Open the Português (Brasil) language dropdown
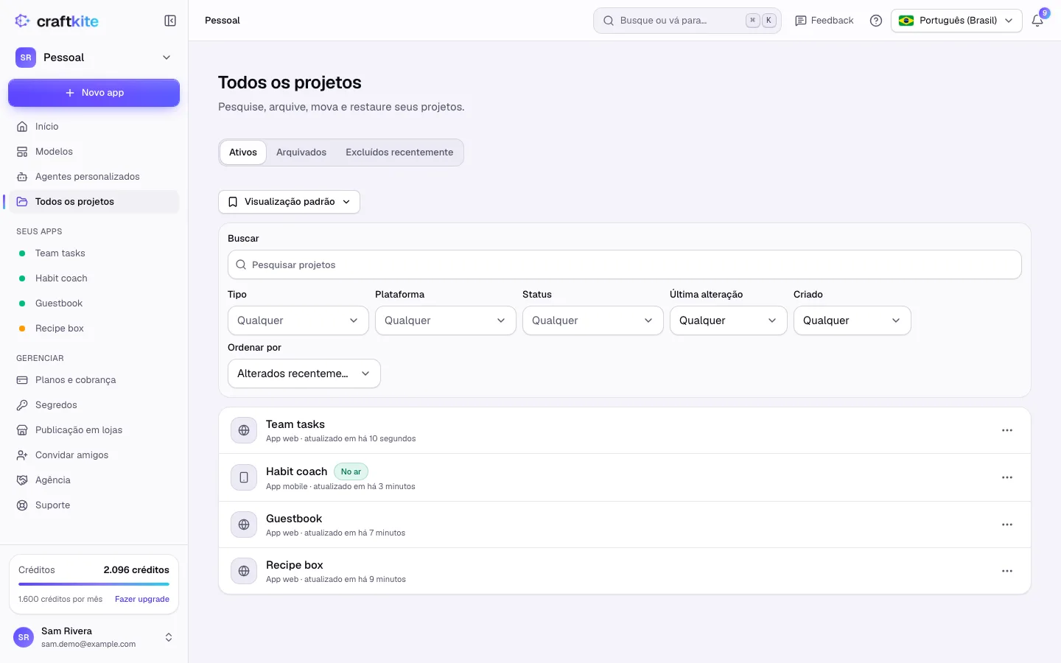Screen dimensions: 1061x663 pyautogui.click(x=956, y=21)
